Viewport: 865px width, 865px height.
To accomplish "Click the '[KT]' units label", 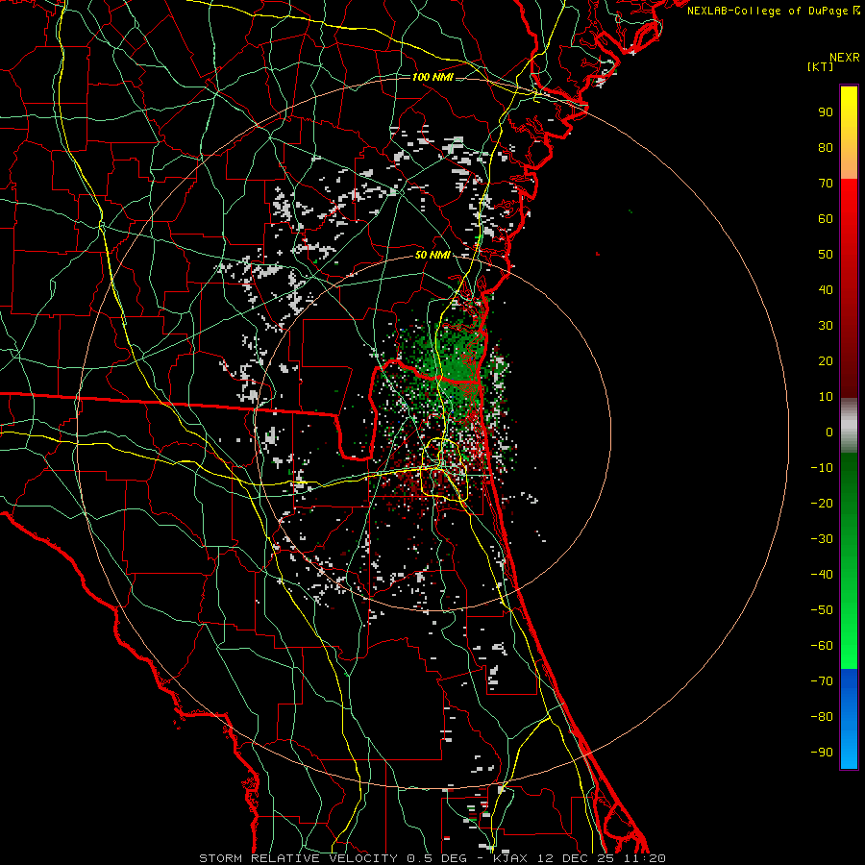I will pos(821,66).
